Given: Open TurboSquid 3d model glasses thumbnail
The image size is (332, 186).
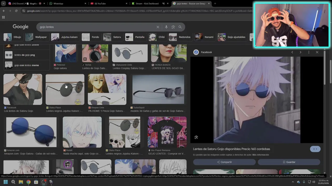Looking at the screenshot, I should point(158,89).
